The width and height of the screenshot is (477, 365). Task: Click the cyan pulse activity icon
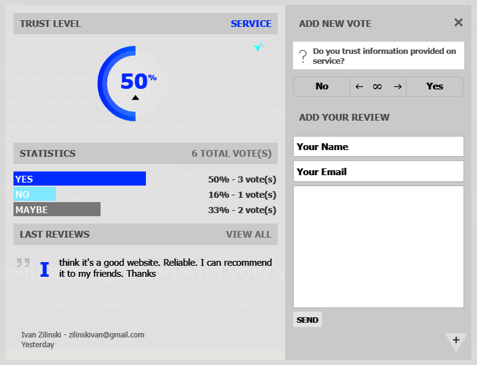pyautogui.click(x=259, y=47)
